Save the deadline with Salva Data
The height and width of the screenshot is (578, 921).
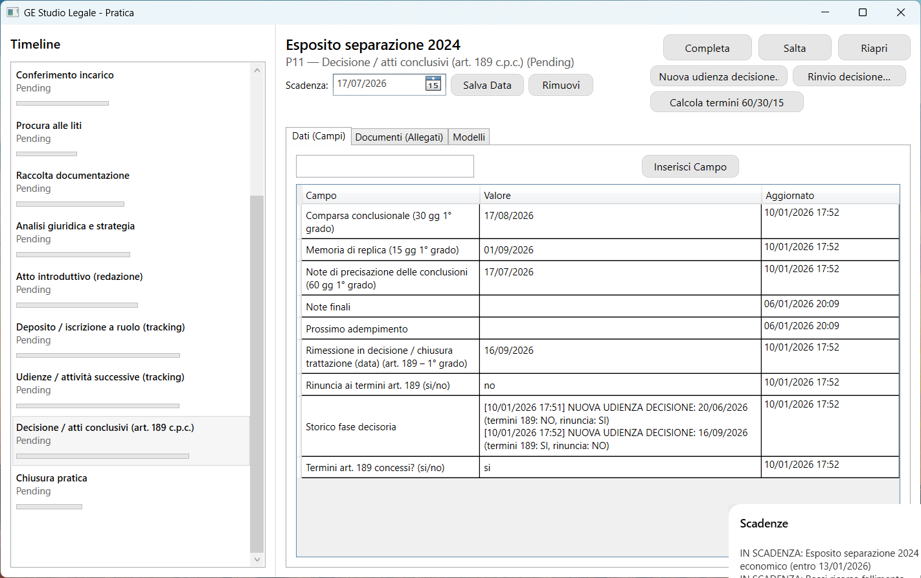click(487, 85)
